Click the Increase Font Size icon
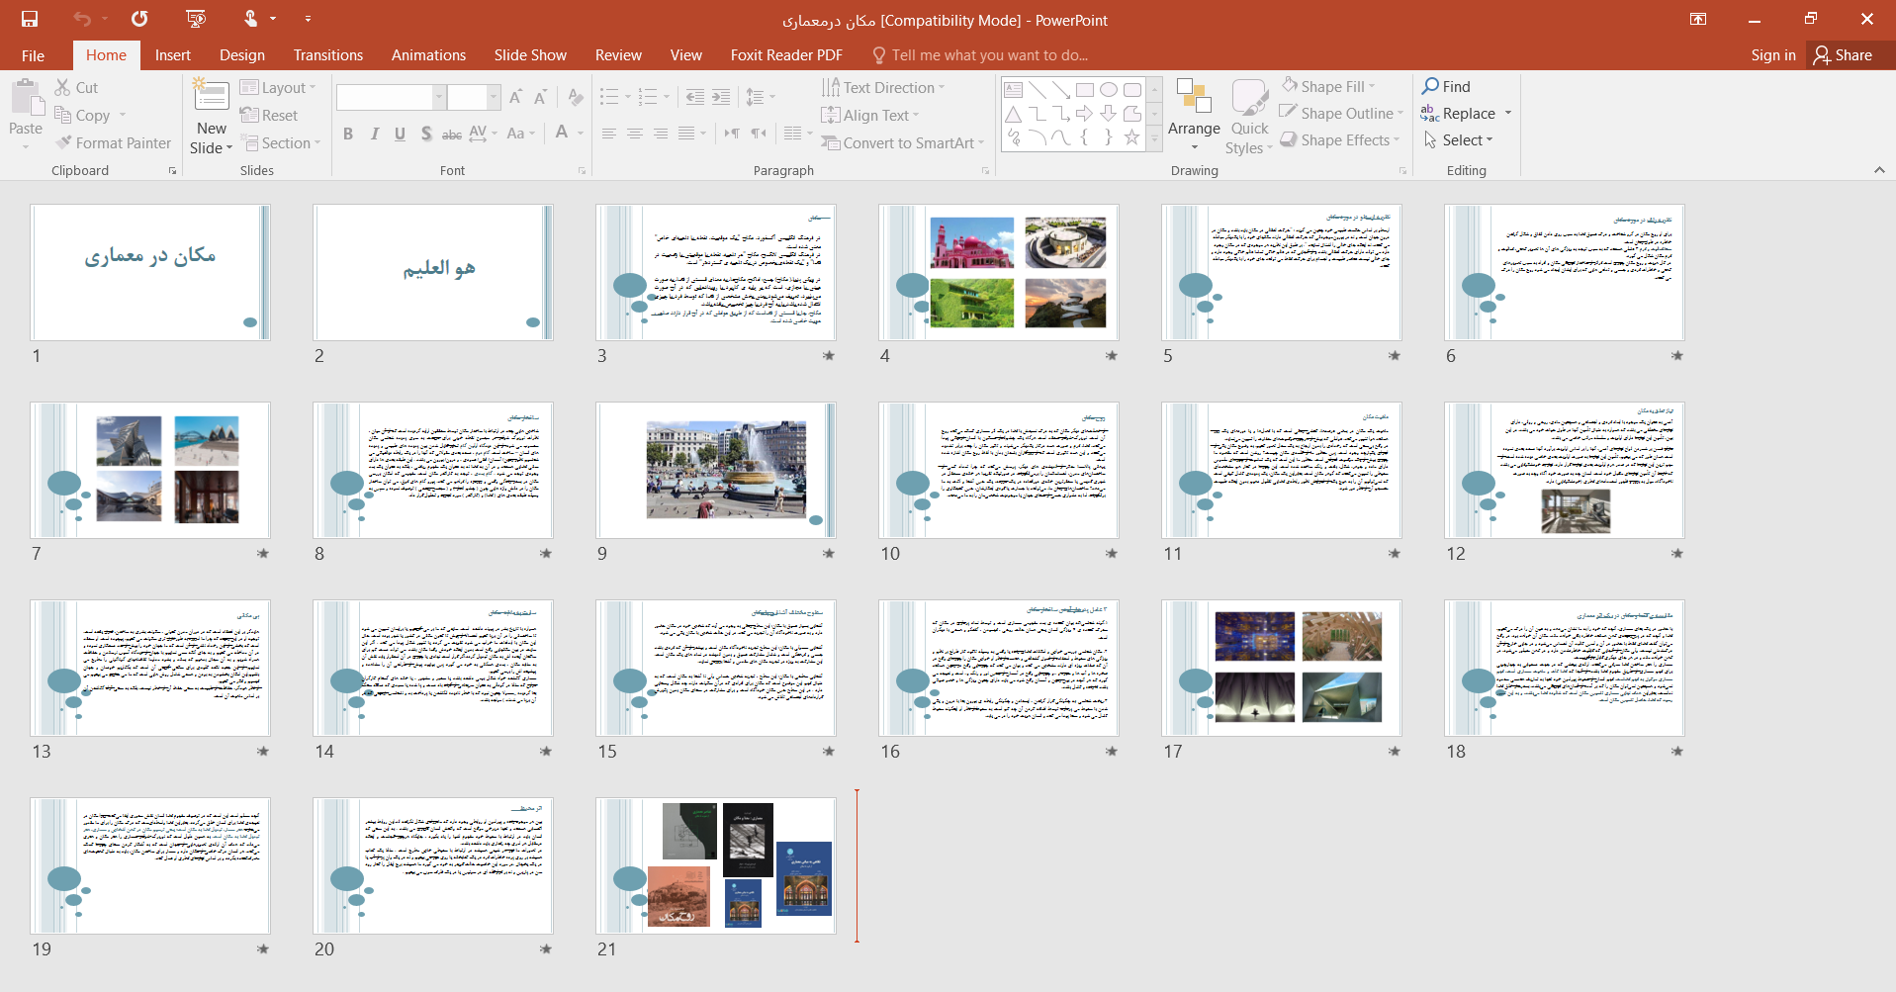The width and height of the screenshot is (1896, 992). tap(515, 97)
